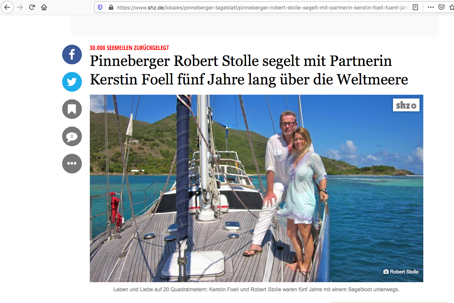This screenshot has width=454, height=303.
Task: Go back with the browser back arrow
Action: tap(7, 7)
